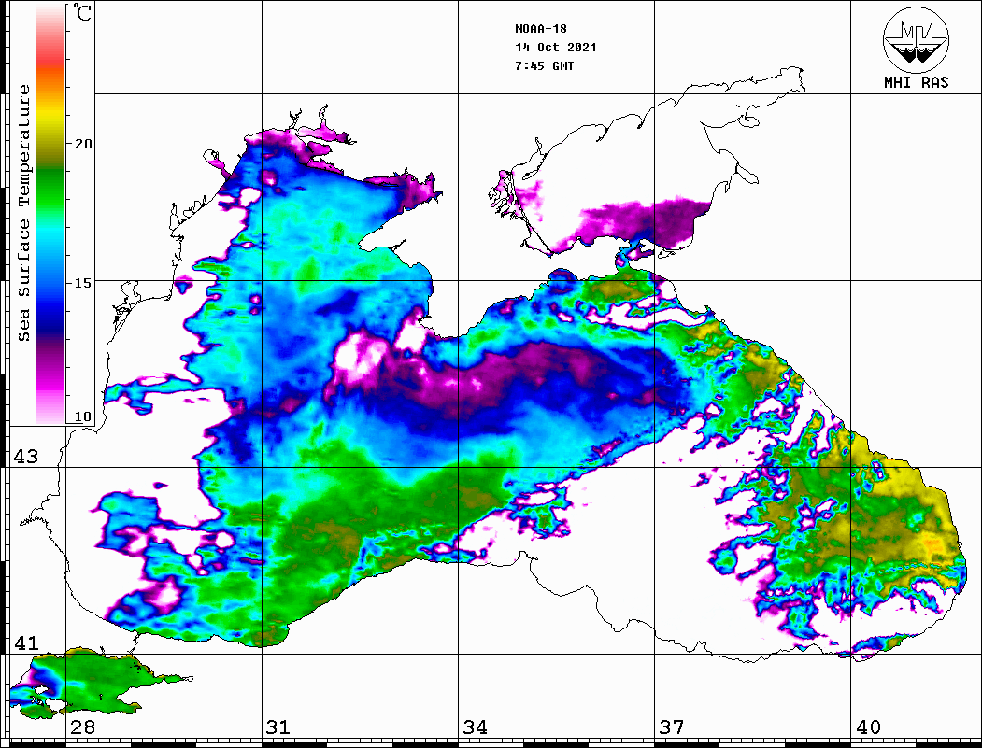This screenshot has width=982, height=748.
Task: Click the "MHI RAS" caption text
Action: tap(916, 82)
